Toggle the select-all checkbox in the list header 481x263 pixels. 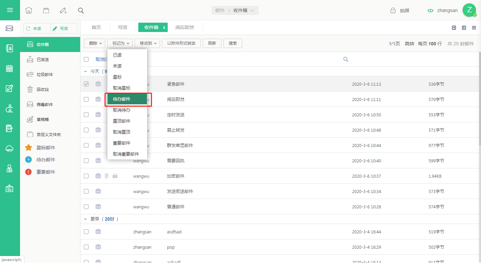[x=86, y=59]
